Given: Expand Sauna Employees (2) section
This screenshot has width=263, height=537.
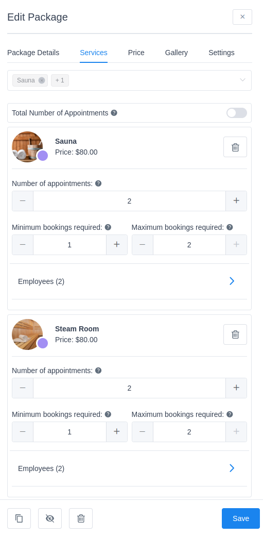Looking at the screenshot, I should pos(129,281).
